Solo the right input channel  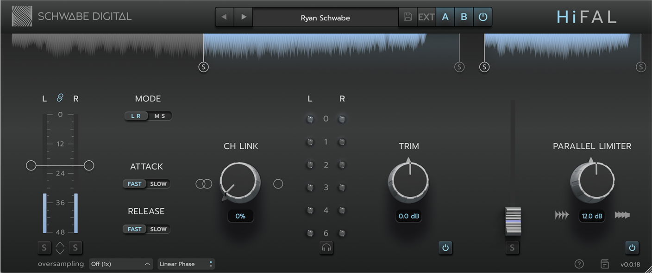(75, 248)
